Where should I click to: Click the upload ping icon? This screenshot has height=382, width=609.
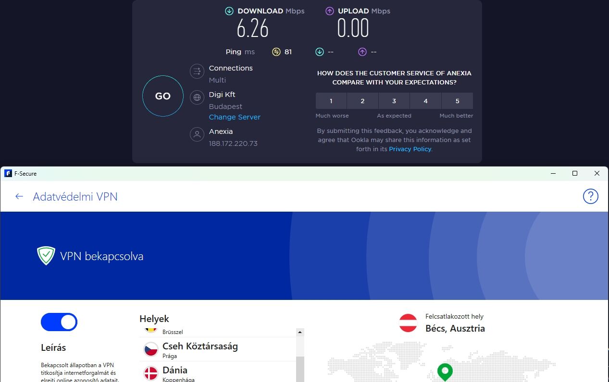point(362,52)
